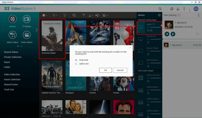Select the Captain America poster
The width and height of the screenshot is (202, 118).
coord(52,76)
